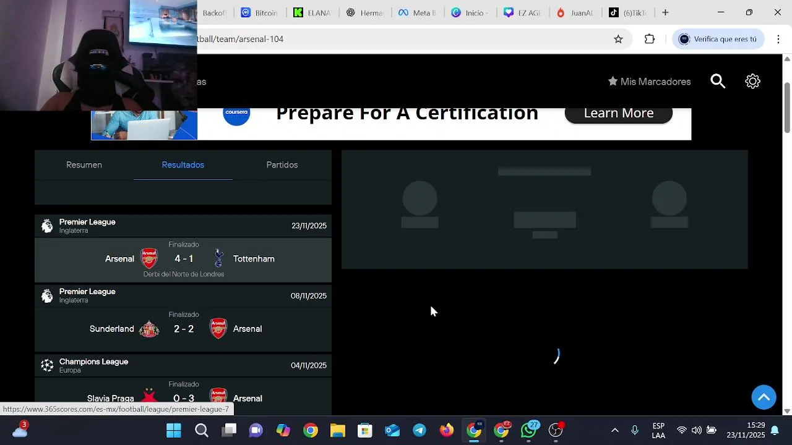
Task: Open the 4 - 1 Arsenal Tottenham score
Action: [x=184, y=259]
